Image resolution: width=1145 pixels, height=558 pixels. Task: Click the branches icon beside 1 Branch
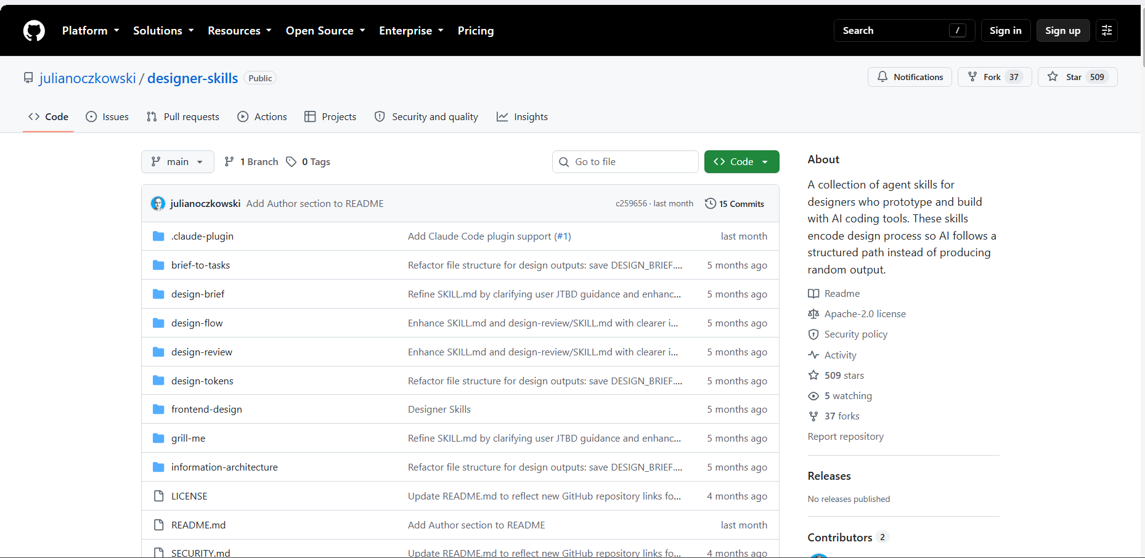(x=229, y=161)
